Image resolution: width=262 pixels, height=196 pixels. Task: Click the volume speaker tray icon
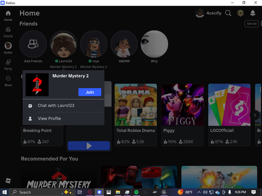pos(205,192)
